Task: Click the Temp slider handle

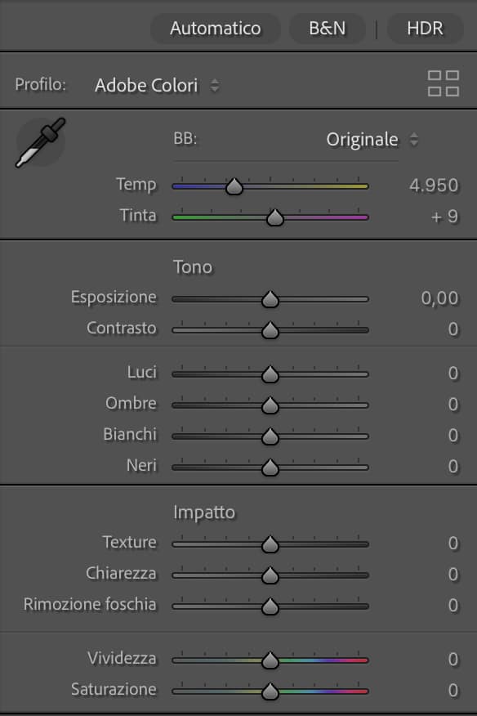Action: (234, 186)
